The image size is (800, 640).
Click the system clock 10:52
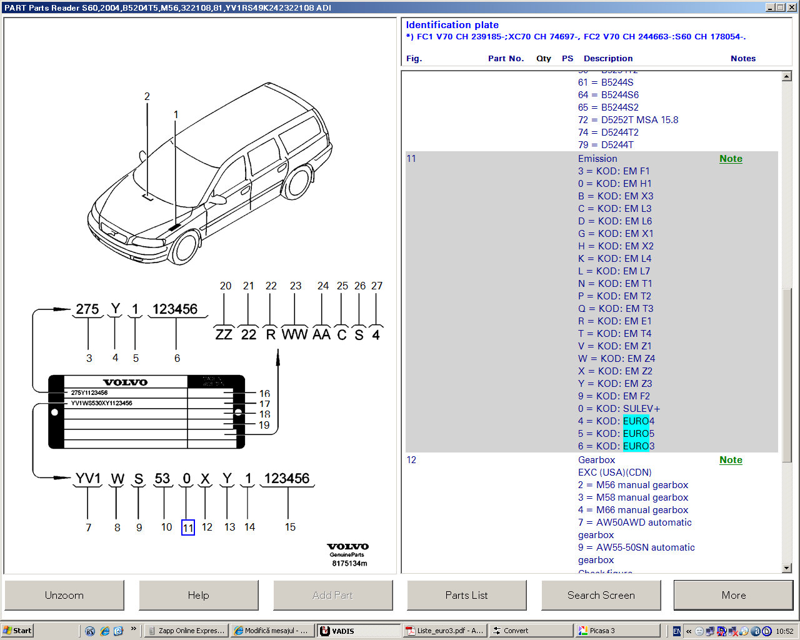(x=784, y=631)
